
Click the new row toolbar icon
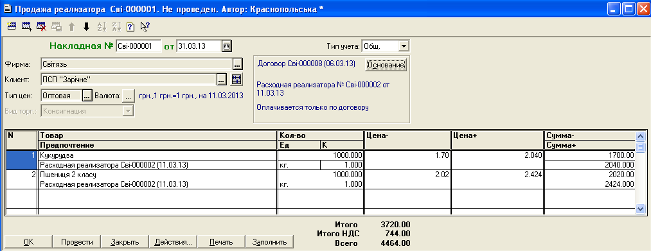point(12,26)
